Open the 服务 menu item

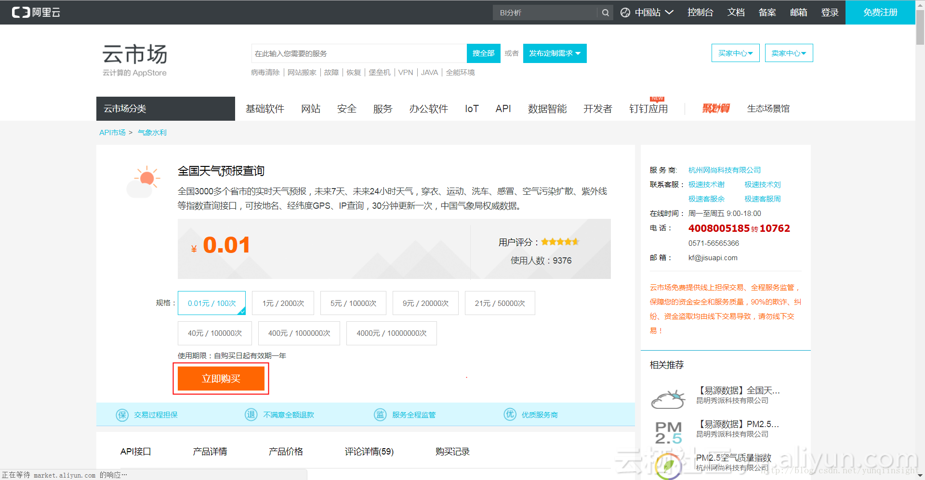383,109
